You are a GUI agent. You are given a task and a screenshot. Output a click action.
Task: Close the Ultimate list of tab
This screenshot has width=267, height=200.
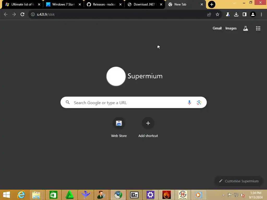[x=39, y=4]
